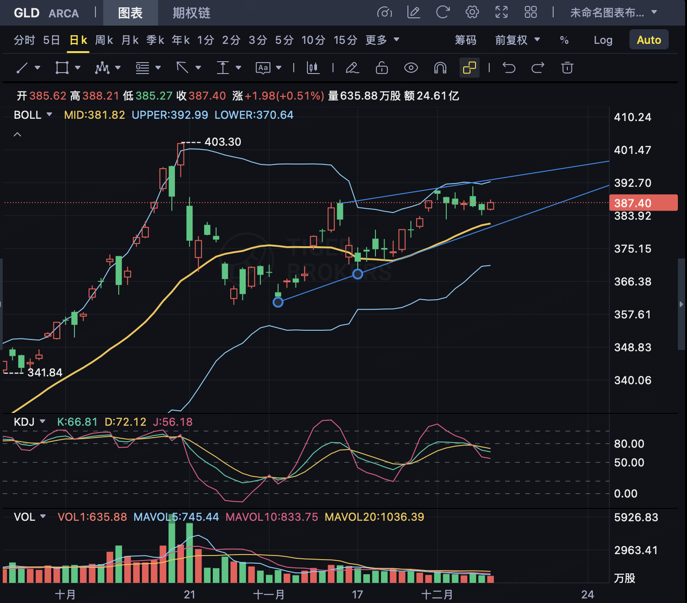Click the undo arrow icon
The image size is (687, 603).
(509, 68)
